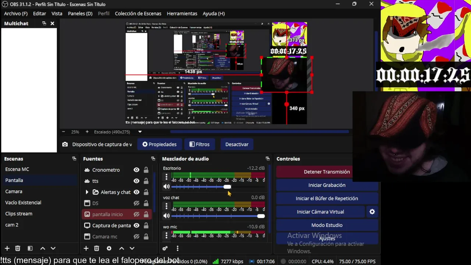Zoom out the preview with minus
The image size is (471, 265).
(x=63, y=132)
